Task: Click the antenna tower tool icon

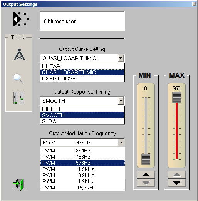Action: click(19, 55)
